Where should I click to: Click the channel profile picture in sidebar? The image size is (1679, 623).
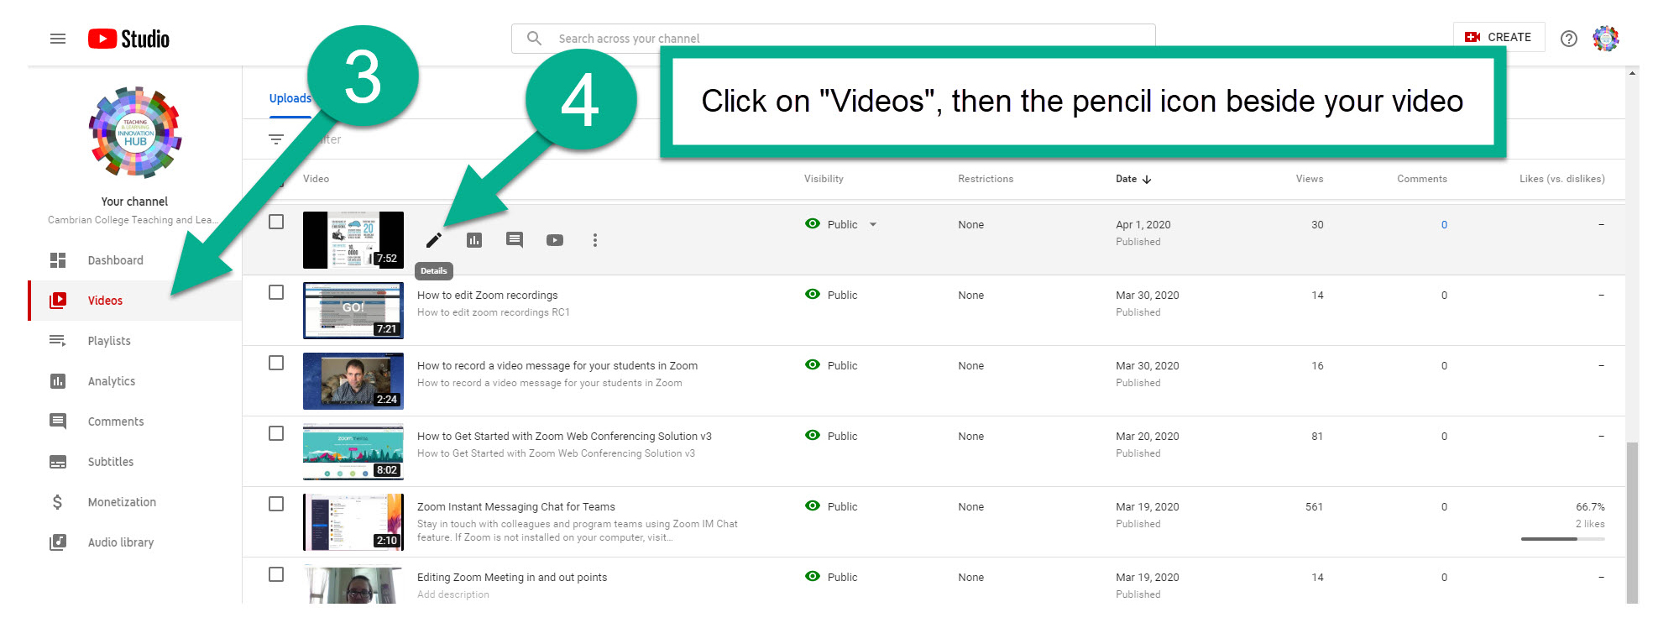135,133
